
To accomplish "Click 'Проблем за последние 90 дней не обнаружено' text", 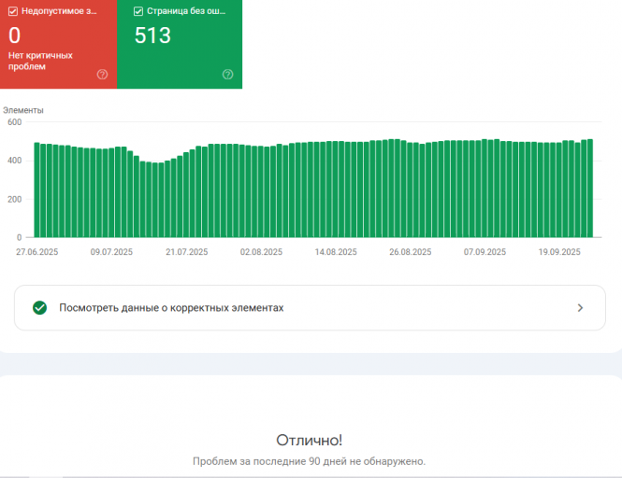I will pos(309,461).
